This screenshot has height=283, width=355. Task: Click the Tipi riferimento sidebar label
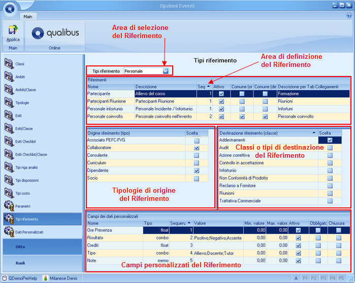point(27,219)
